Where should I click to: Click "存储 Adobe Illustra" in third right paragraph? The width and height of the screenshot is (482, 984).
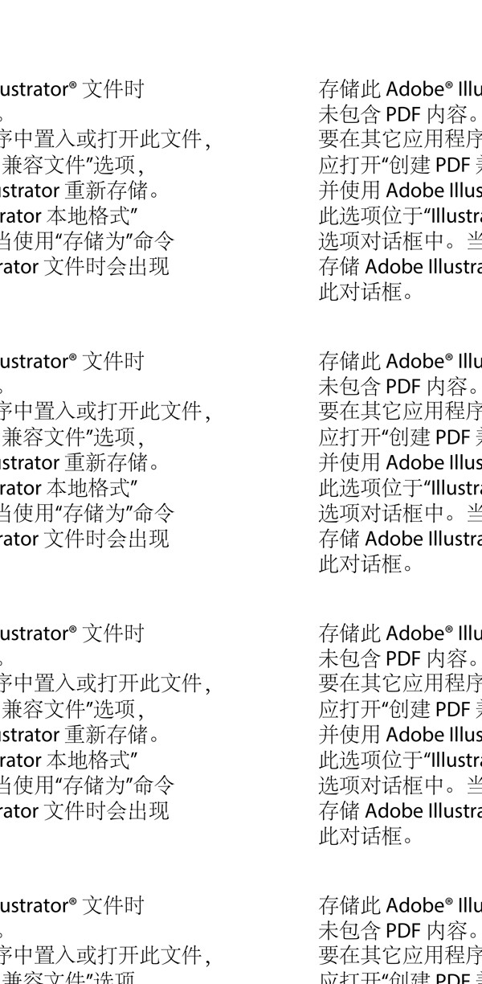(x=399, y=810)
